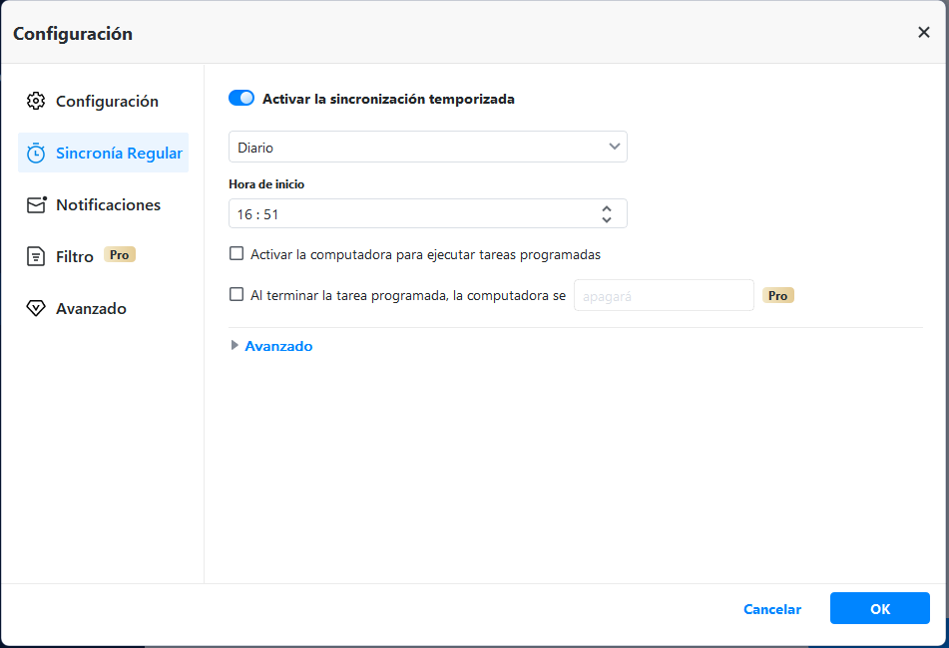
Task: Disable the timed synchronization toggle
Action: (x=241, y=98)
